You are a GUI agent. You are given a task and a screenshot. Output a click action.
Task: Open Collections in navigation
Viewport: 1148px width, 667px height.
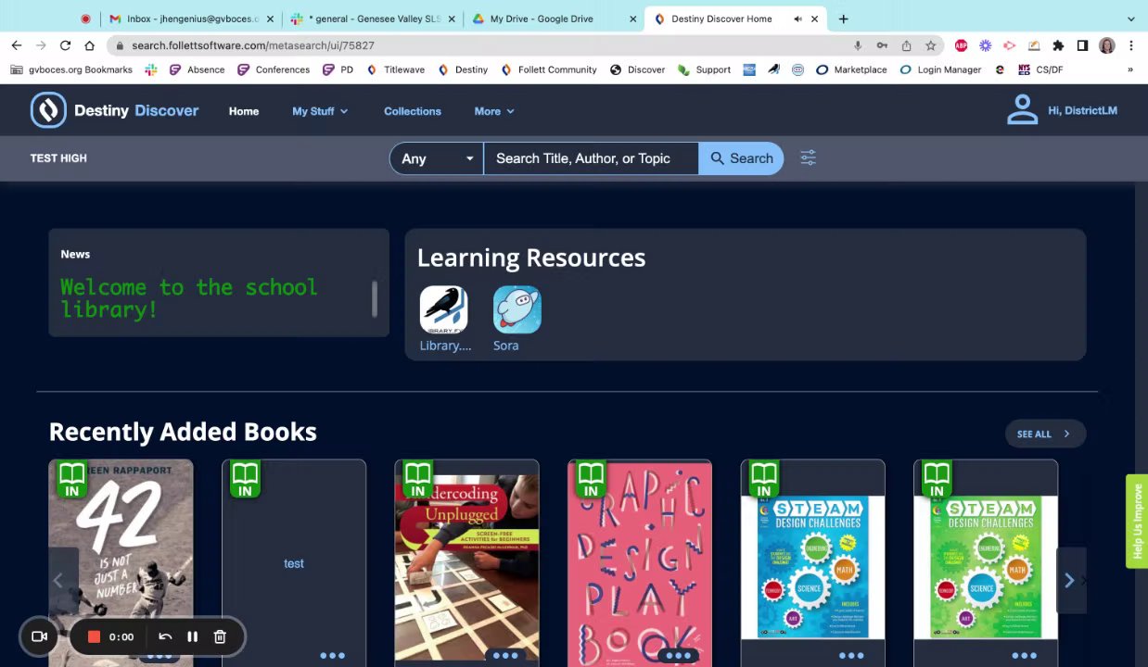(x=413, y=111)
